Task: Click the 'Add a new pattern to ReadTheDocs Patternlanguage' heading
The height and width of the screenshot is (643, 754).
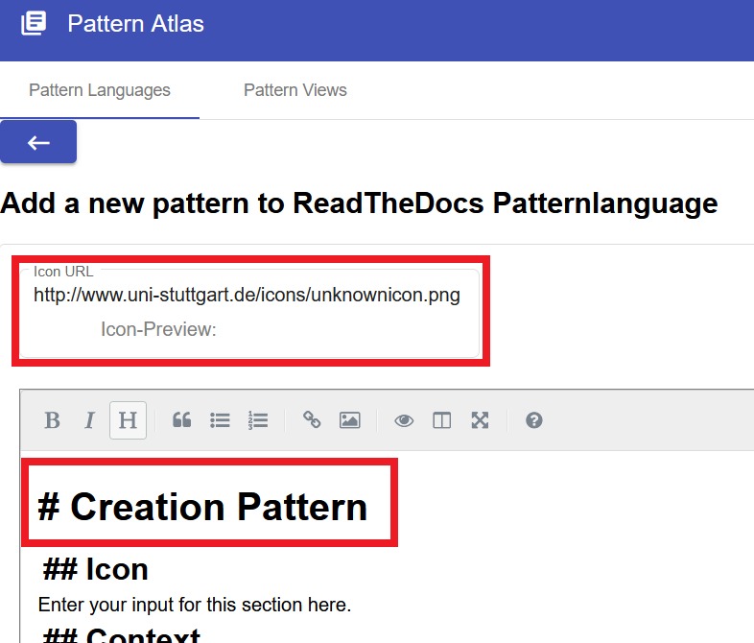Action: click(359, 202)
